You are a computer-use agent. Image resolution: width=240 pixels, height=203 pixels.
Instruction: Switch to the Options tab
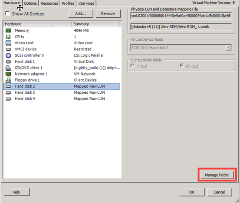point(30,3)
